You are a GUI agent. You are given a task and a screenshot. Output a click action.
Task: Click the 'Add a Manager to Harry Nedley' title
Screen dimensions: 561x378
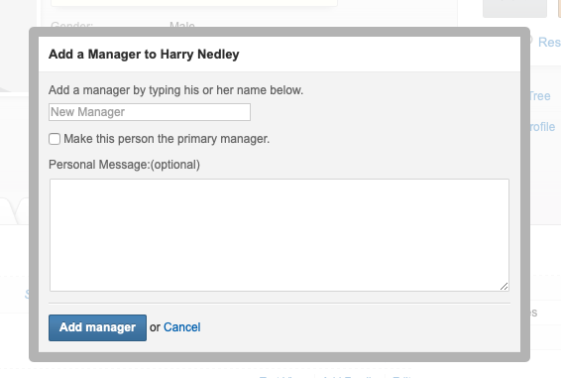[x=144, y=55]
